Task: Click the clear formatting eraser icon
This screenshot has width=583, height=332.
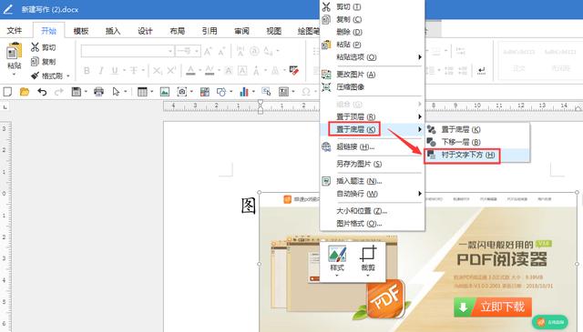Action: 294,71
